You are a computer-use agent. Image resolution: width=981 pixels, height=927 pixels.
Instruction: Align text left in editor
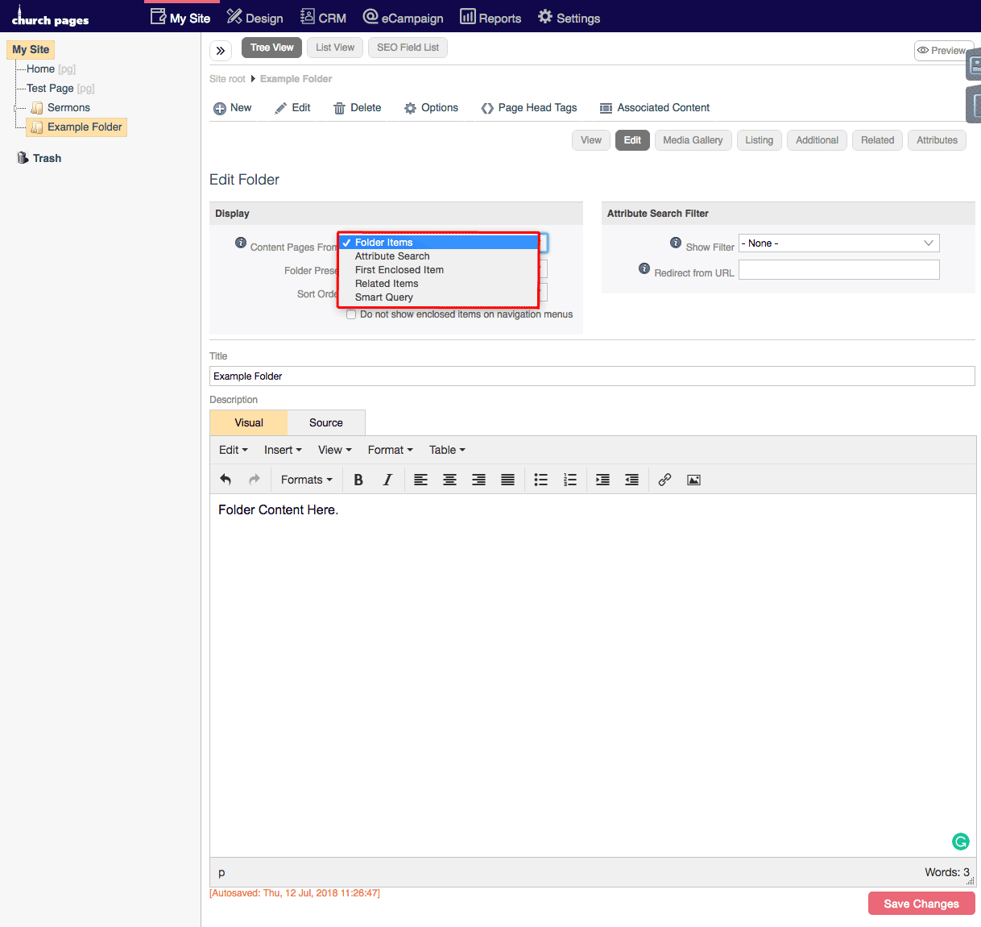[x=420, y=480]
